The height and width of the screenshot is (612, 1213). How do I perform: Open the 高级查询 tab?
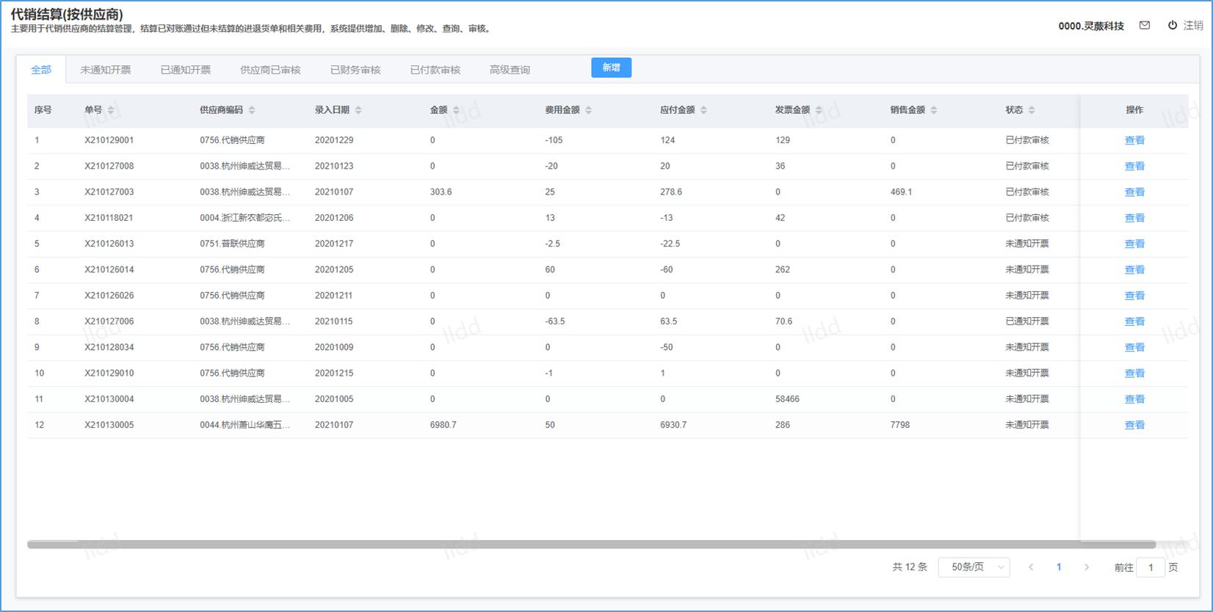510,70
